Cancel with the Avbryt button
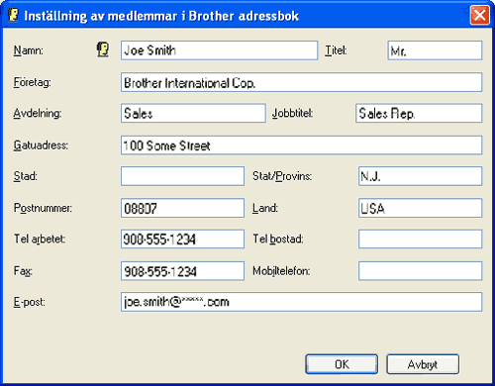The width and height of the screenshot is (495, 386). point(423,364)
